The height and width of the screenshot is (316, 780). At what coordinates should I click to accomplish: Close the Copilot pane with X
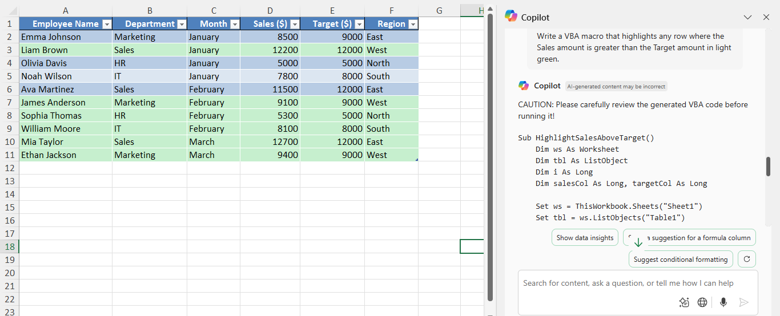[766, 18]
